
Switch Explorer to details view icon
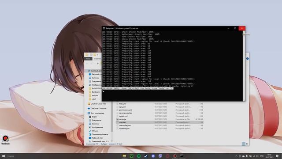pos(244,144)
